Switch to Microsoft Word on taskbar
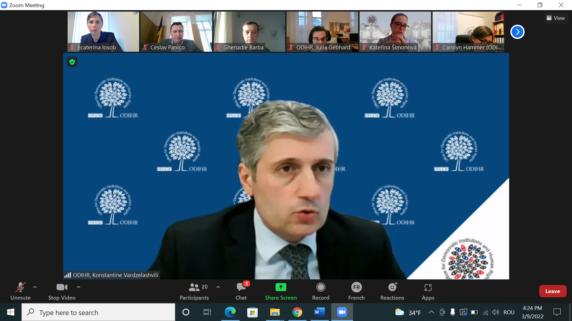 (x=319, y=312)
